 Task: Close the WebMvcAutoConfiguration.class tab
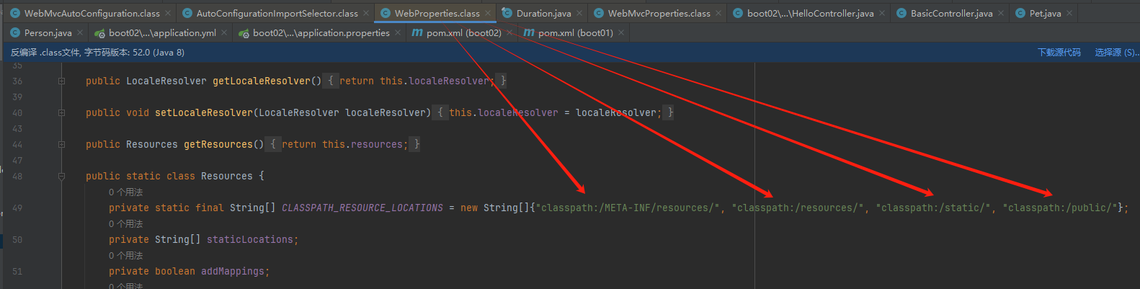tap(168, 13)
